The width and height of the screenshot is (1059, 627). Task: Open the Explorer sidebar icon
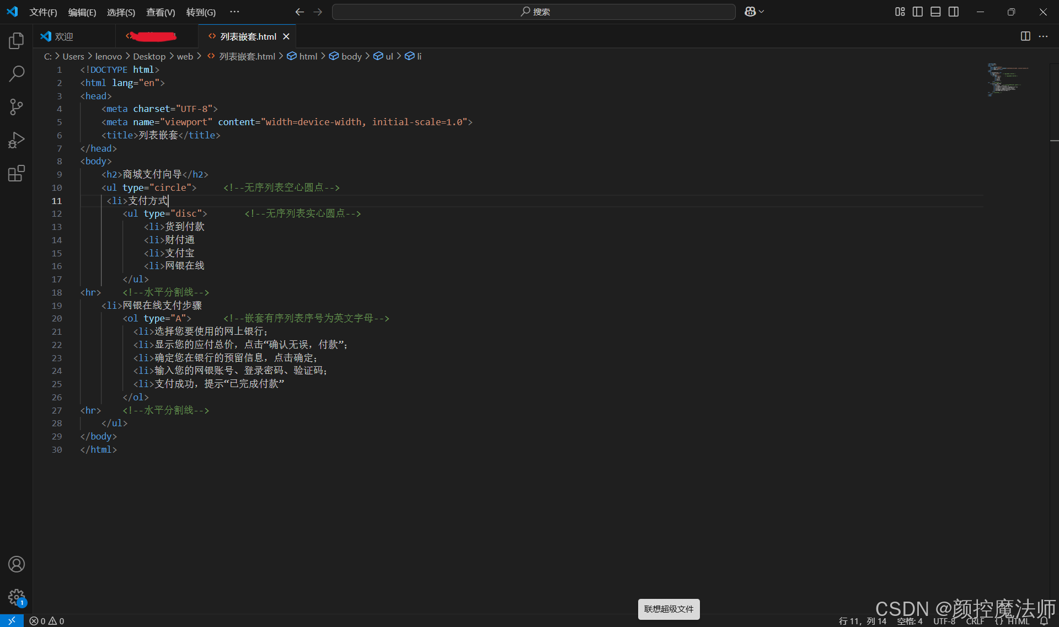[x=16, y=40]
